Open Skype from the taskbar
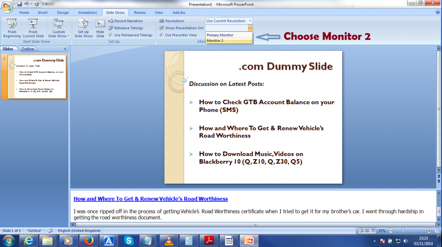 [x=129, y=241]
